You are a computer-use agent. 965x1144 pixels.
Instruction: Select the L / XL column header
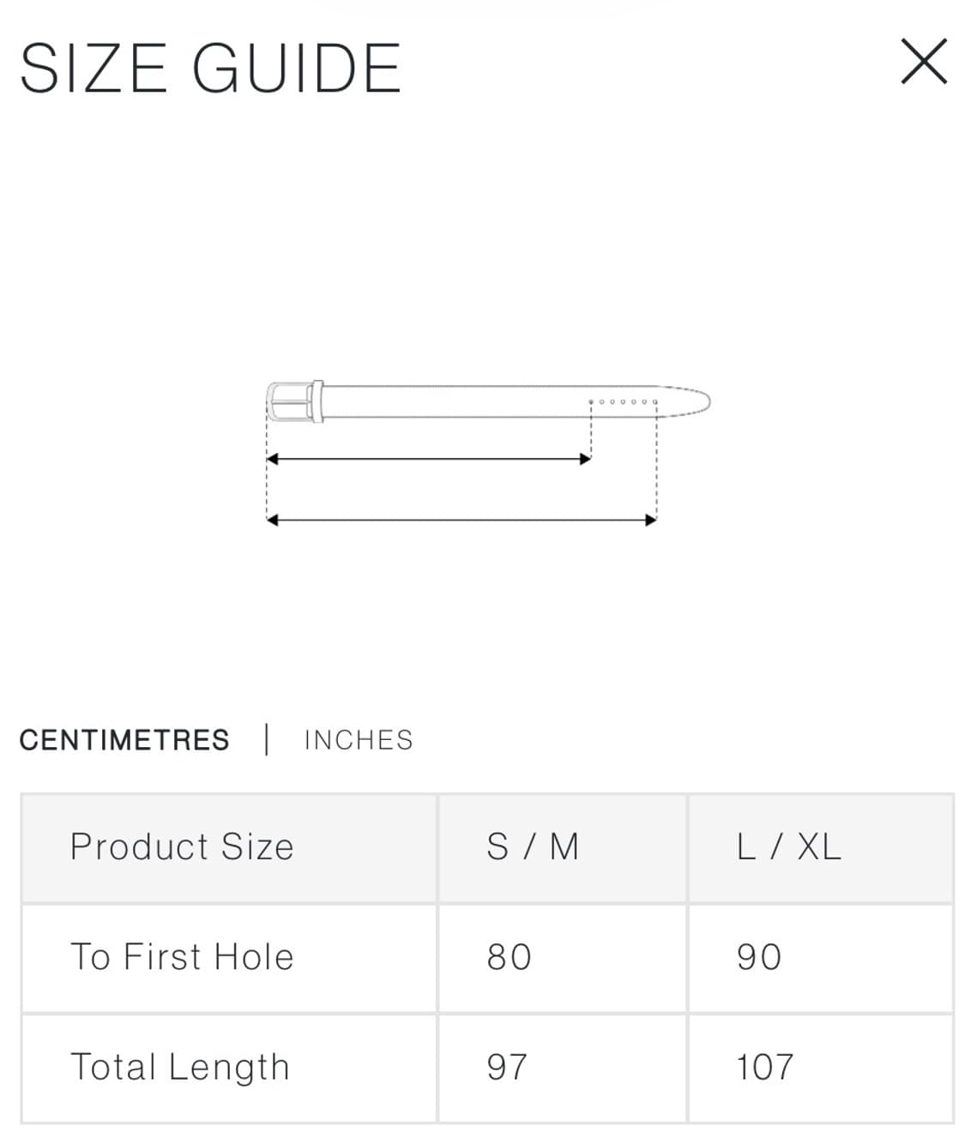point(787,847)
